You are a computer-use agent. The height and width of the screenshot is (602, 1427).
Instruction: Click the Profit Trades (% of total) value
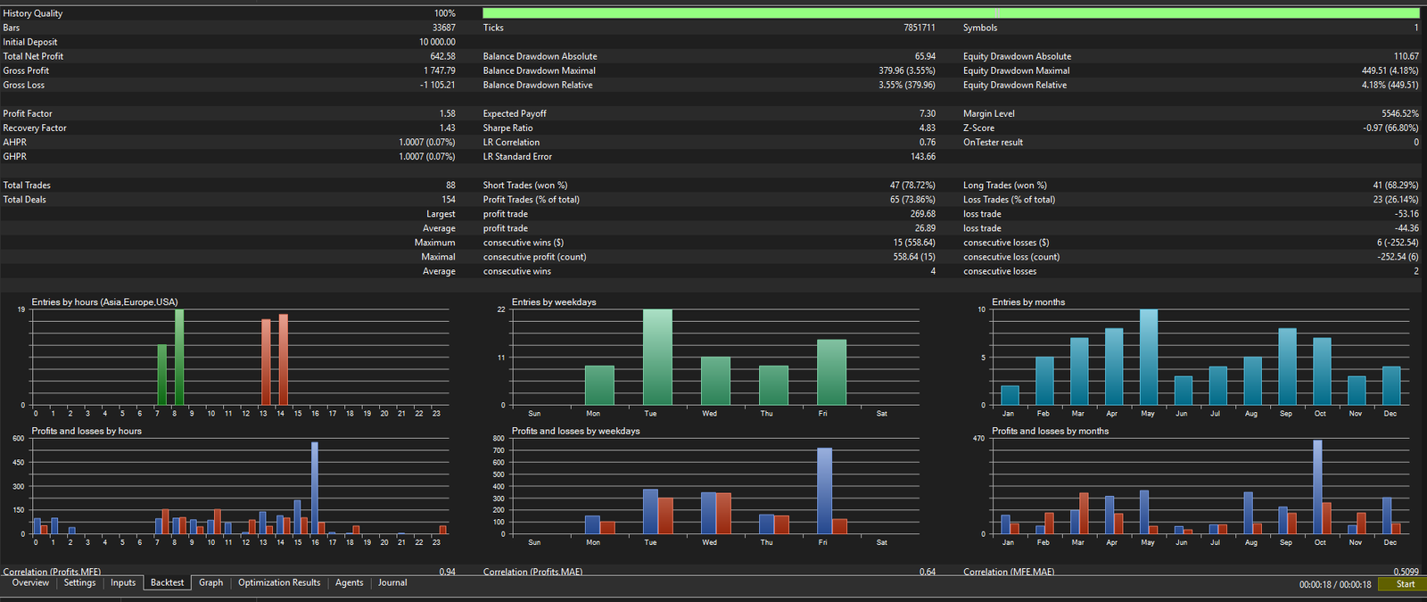(912, 200)
